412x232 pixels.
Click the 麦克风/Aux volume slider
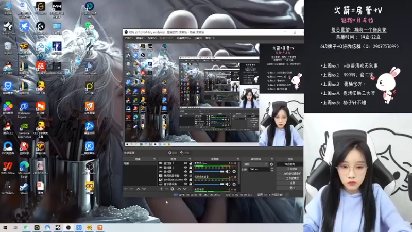click(209, 172)
